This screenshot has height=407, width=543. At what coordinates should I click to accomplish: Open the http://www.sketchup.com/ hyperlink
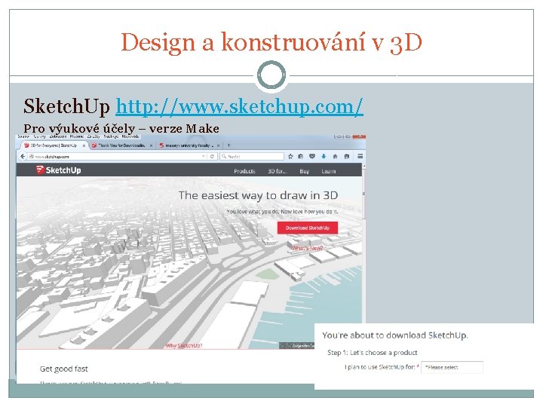point(239,106)
